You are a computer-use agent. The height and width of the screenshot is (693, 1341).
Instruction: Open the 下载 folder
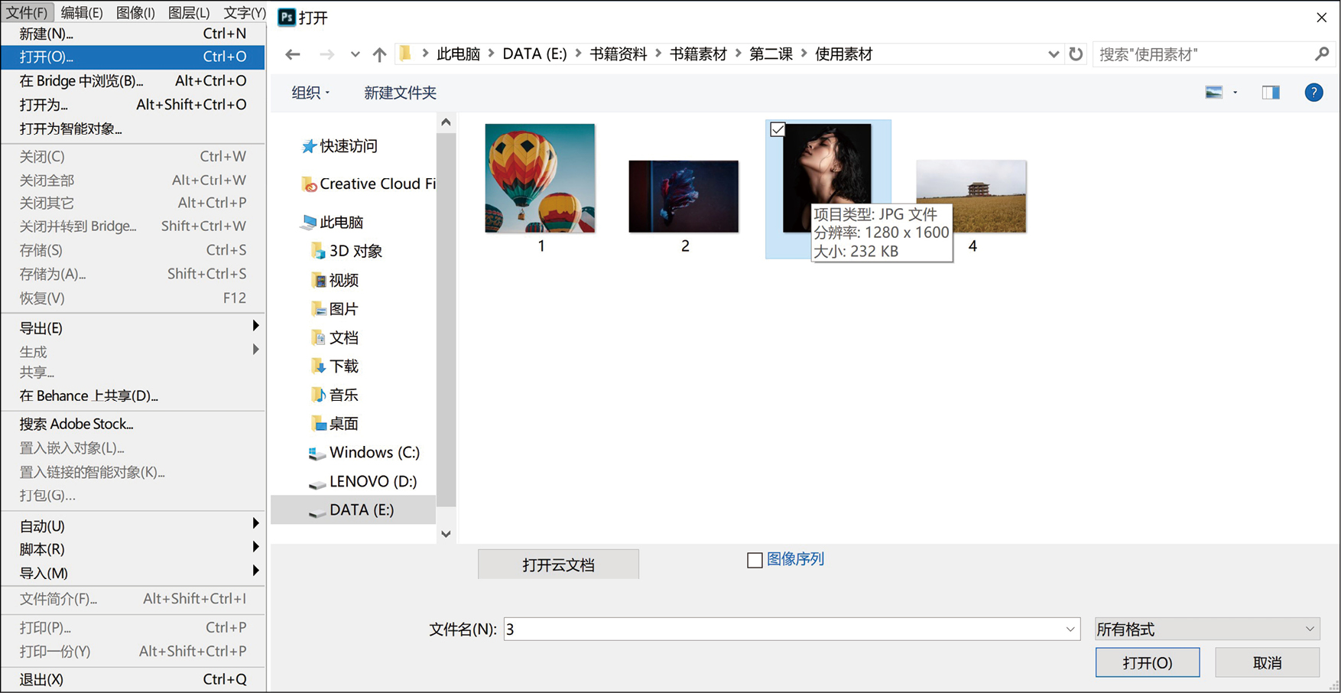point(335,366)
